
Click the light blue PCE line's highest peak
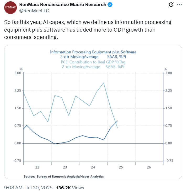[104, 83]
